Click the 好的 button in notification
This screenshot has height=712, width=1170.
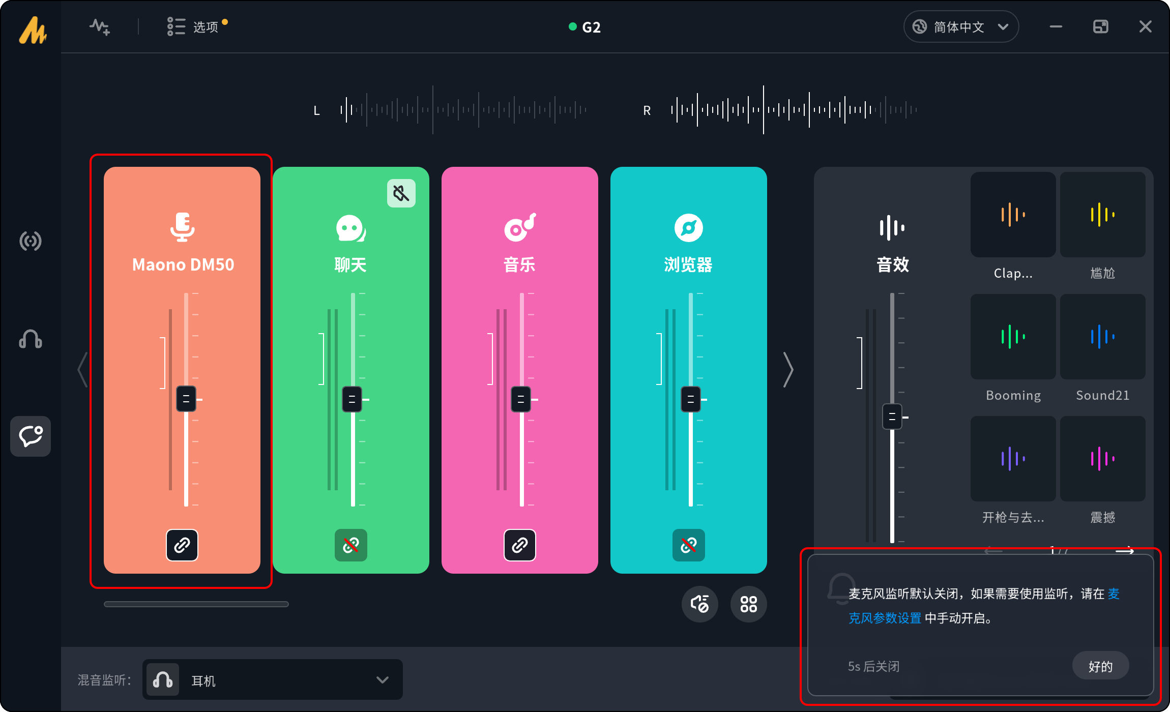coord(1100,666)
